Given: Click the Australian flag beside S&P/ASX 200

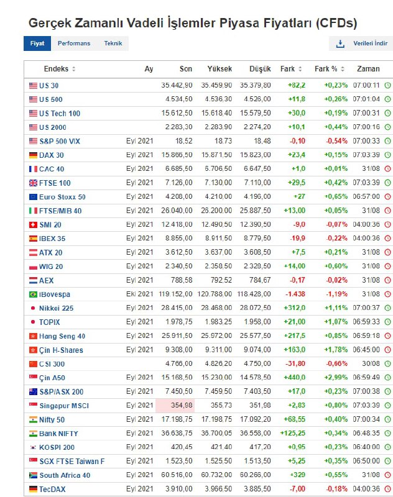Looking at the screenshot, I should point(33,392).
